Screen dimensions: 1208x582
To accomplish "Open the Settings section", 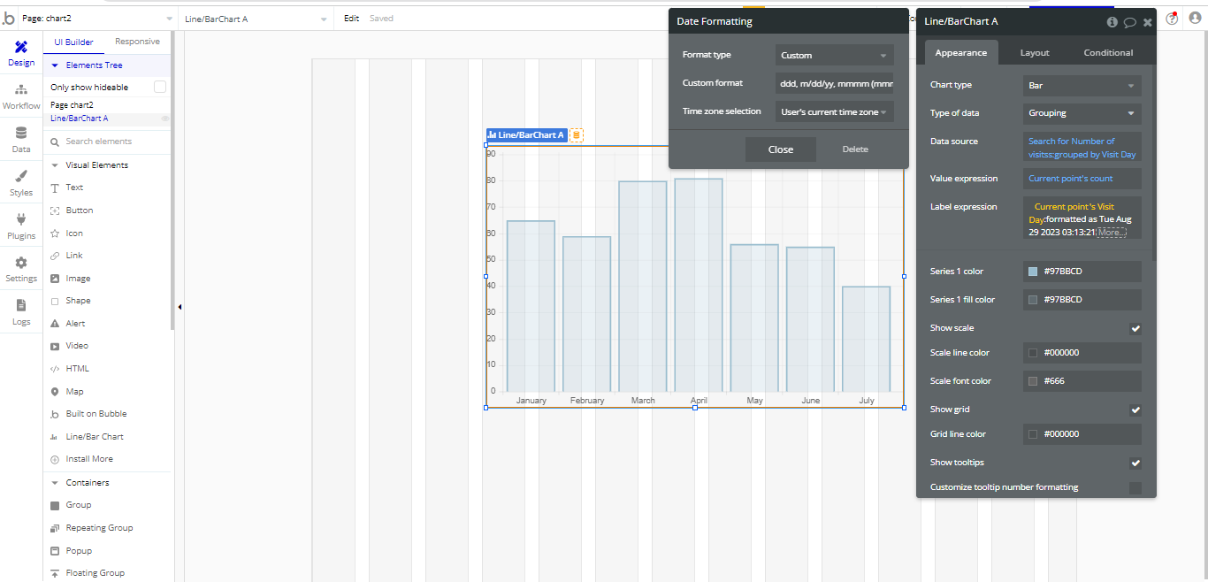I will click(21, 270).
